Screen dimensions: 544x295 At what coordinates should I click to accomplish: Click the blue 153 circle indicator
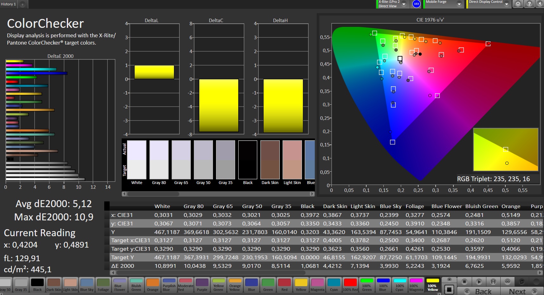[x=416, y=4]
